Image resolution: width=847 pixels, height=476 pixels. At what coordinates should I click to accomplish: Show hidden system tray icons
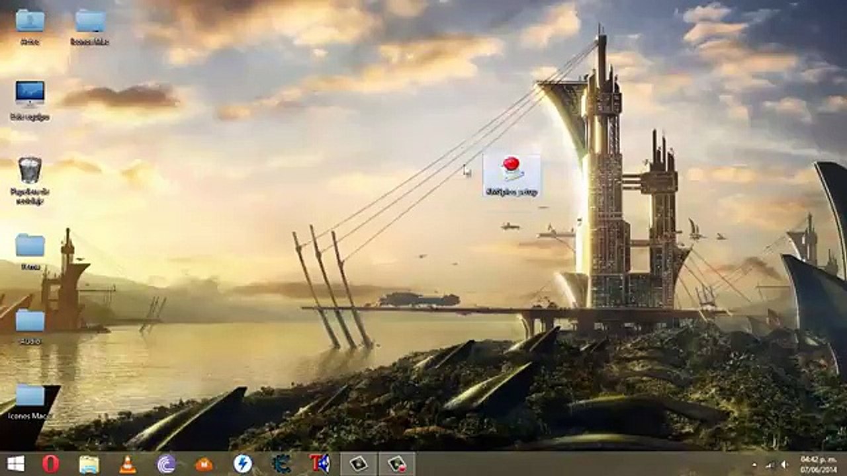point(755,465)
